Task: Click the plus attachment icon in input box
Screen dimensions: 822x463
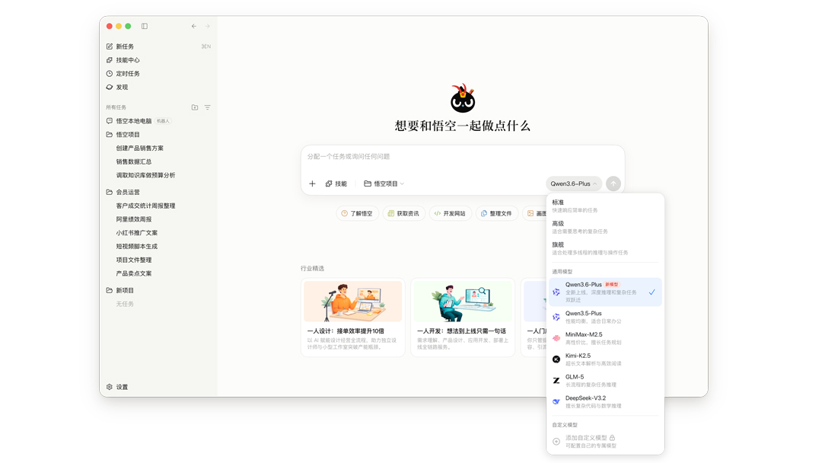Action: [312, 184]
